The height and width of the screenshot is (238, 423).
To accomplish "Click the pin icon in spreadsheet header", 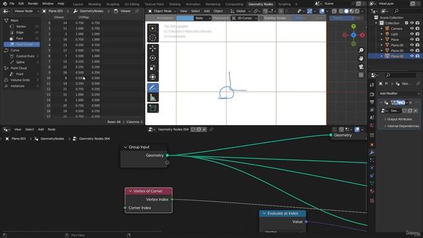I will [x=137, y=11].
